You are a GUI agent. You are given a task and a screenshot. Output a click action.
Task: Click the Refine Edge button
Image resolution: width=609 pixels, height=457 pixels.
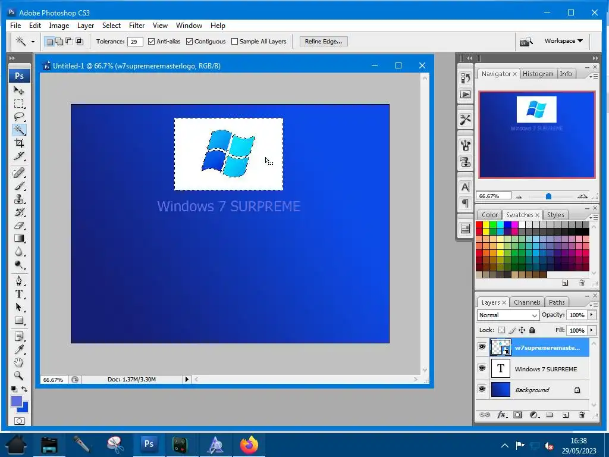pos(323,41)
